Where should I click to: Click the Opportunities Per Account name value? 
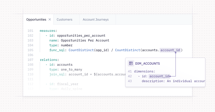click(85, 40)
